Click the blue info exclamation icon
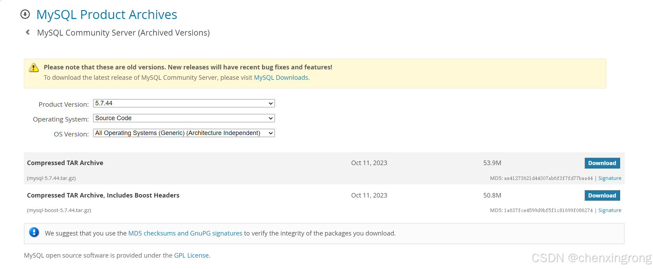Image resolution: width=653 pixels, height=269 pixels. click(34, 232)
